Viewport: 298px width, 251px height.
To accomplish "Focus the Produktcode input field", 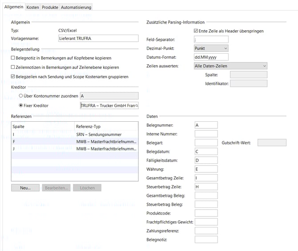I will 206,213.
